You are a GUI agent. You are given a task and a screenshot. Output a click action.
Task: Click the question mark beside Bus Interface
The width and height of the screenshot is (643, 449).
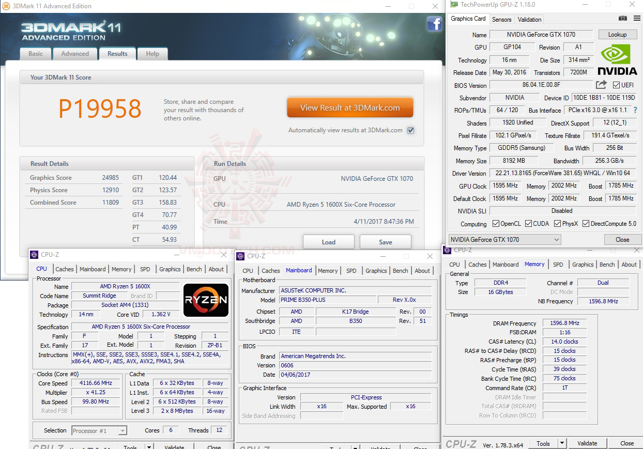pos(635,110)
